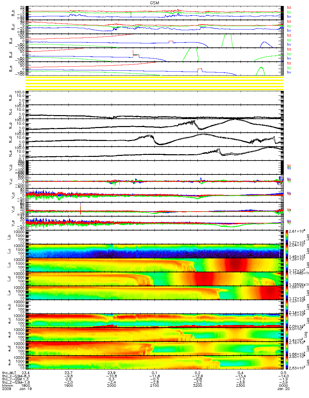Image resolution: width=309 pixels, height=398 pixels.
Task: Click the bx legend beside B_e panel
Action: click(289, 72)
